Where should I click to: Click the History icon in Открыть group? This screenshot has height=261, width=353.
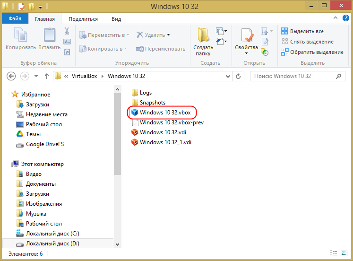coord(265,52)
